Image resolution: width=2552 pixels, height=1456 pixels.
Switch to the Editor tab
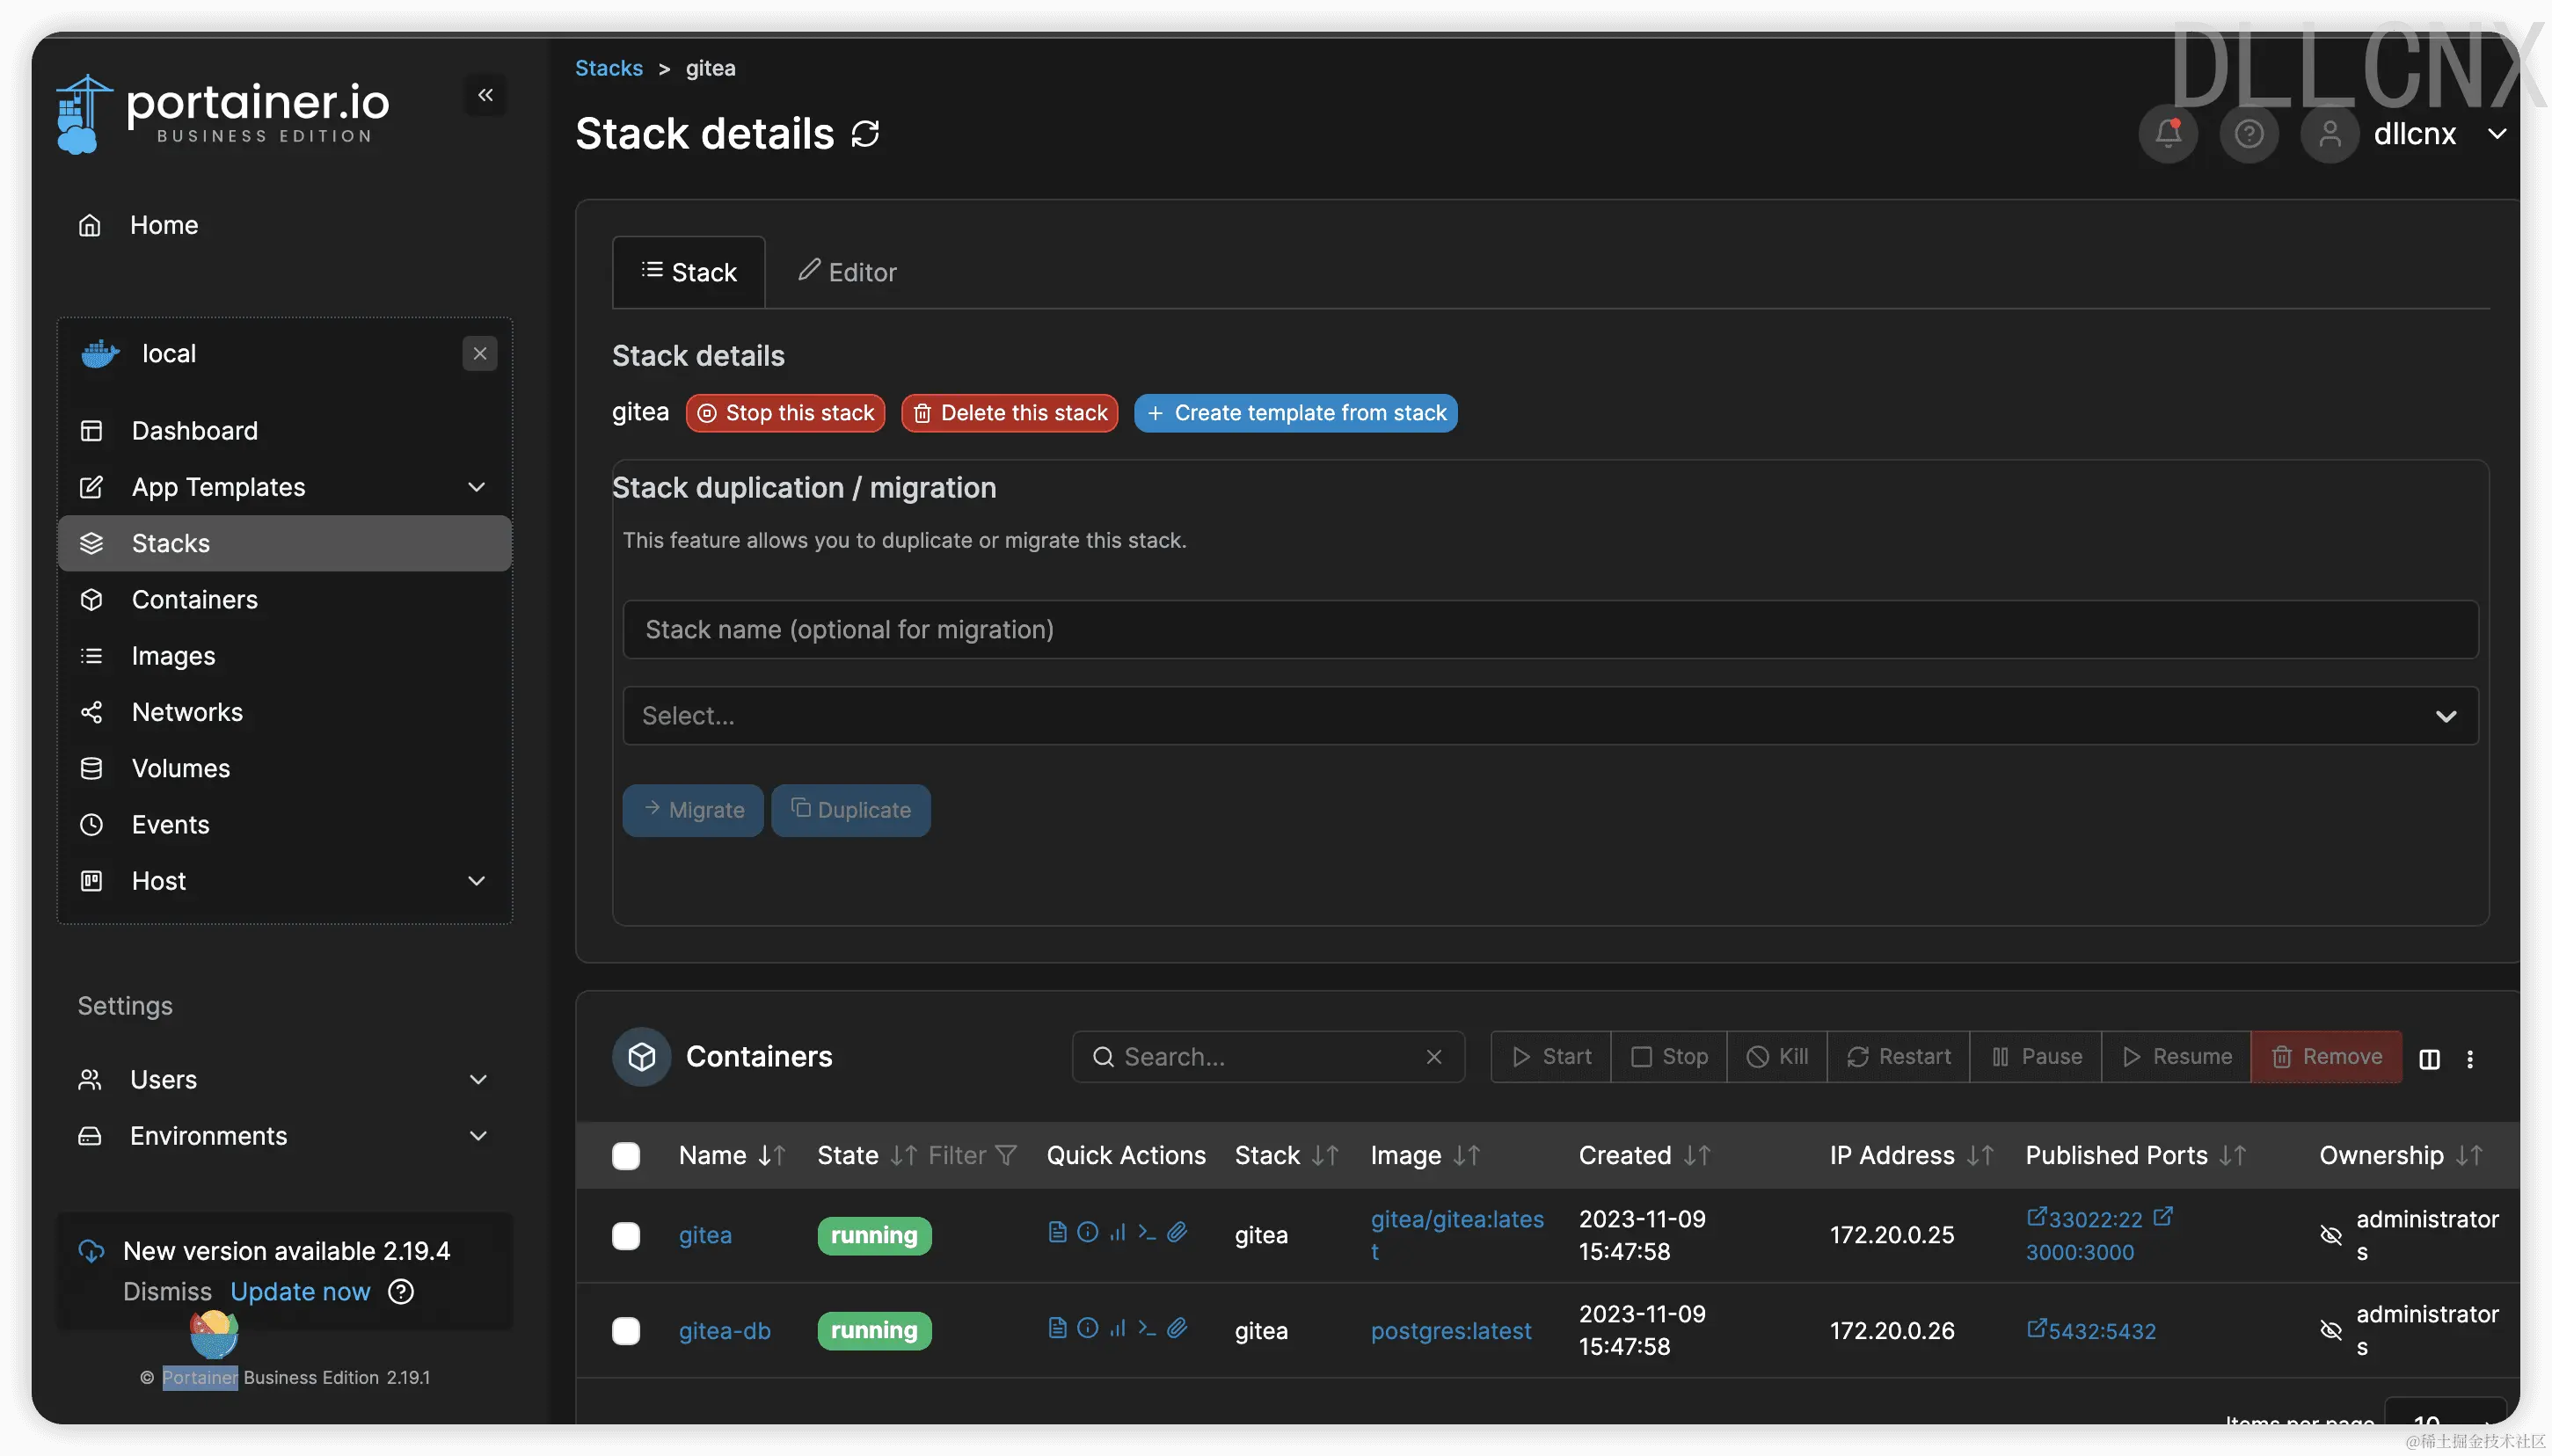(847, 272)
